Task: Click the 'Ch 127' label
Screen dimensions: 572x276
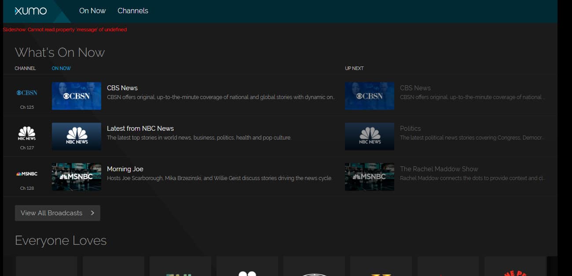Action: tap(27, 148)
